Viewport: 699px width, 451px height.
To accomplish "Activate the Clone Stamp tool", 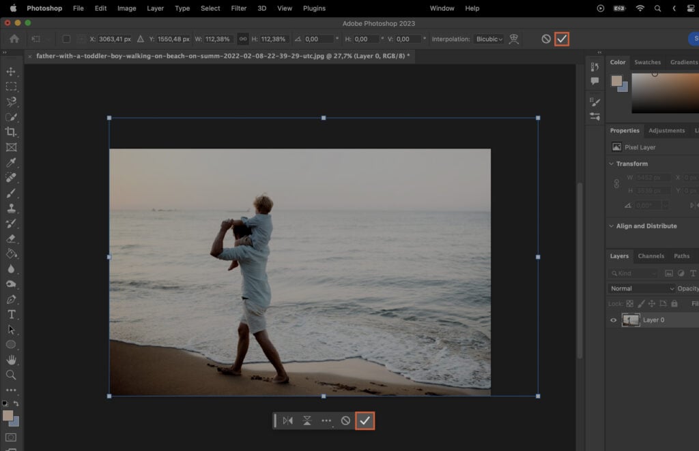I will coord(11,208).
